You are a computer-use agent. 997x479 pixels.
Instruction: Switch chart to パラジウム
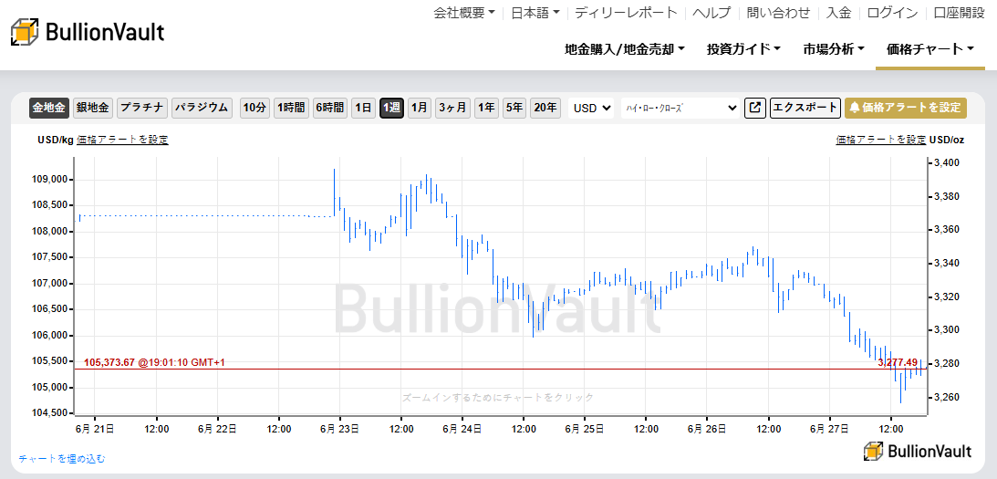tap(202, 108)
